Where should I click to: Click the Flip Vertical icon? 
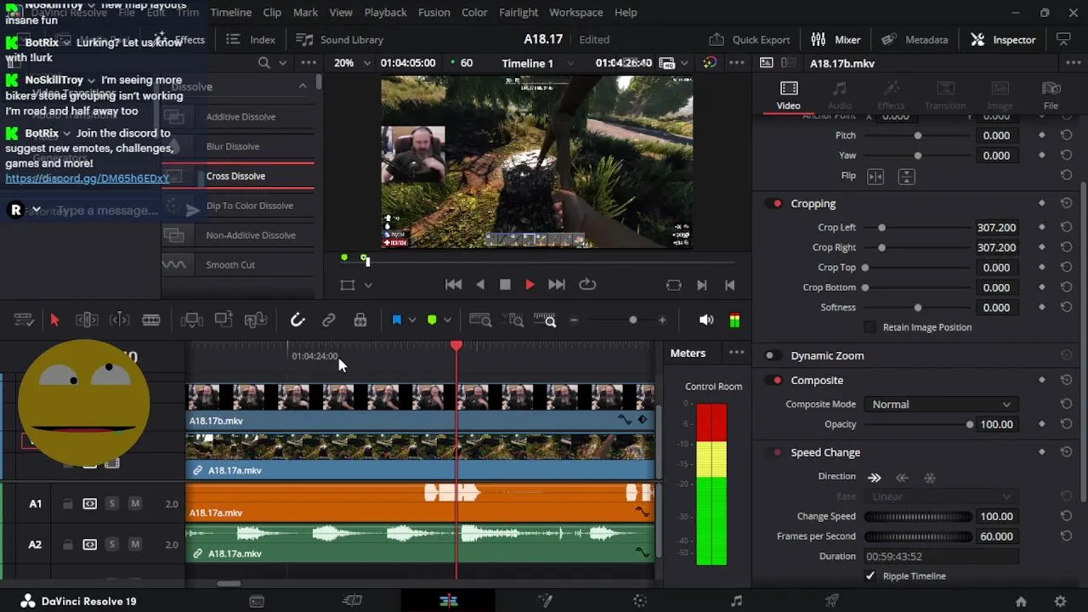pos(907,176)
